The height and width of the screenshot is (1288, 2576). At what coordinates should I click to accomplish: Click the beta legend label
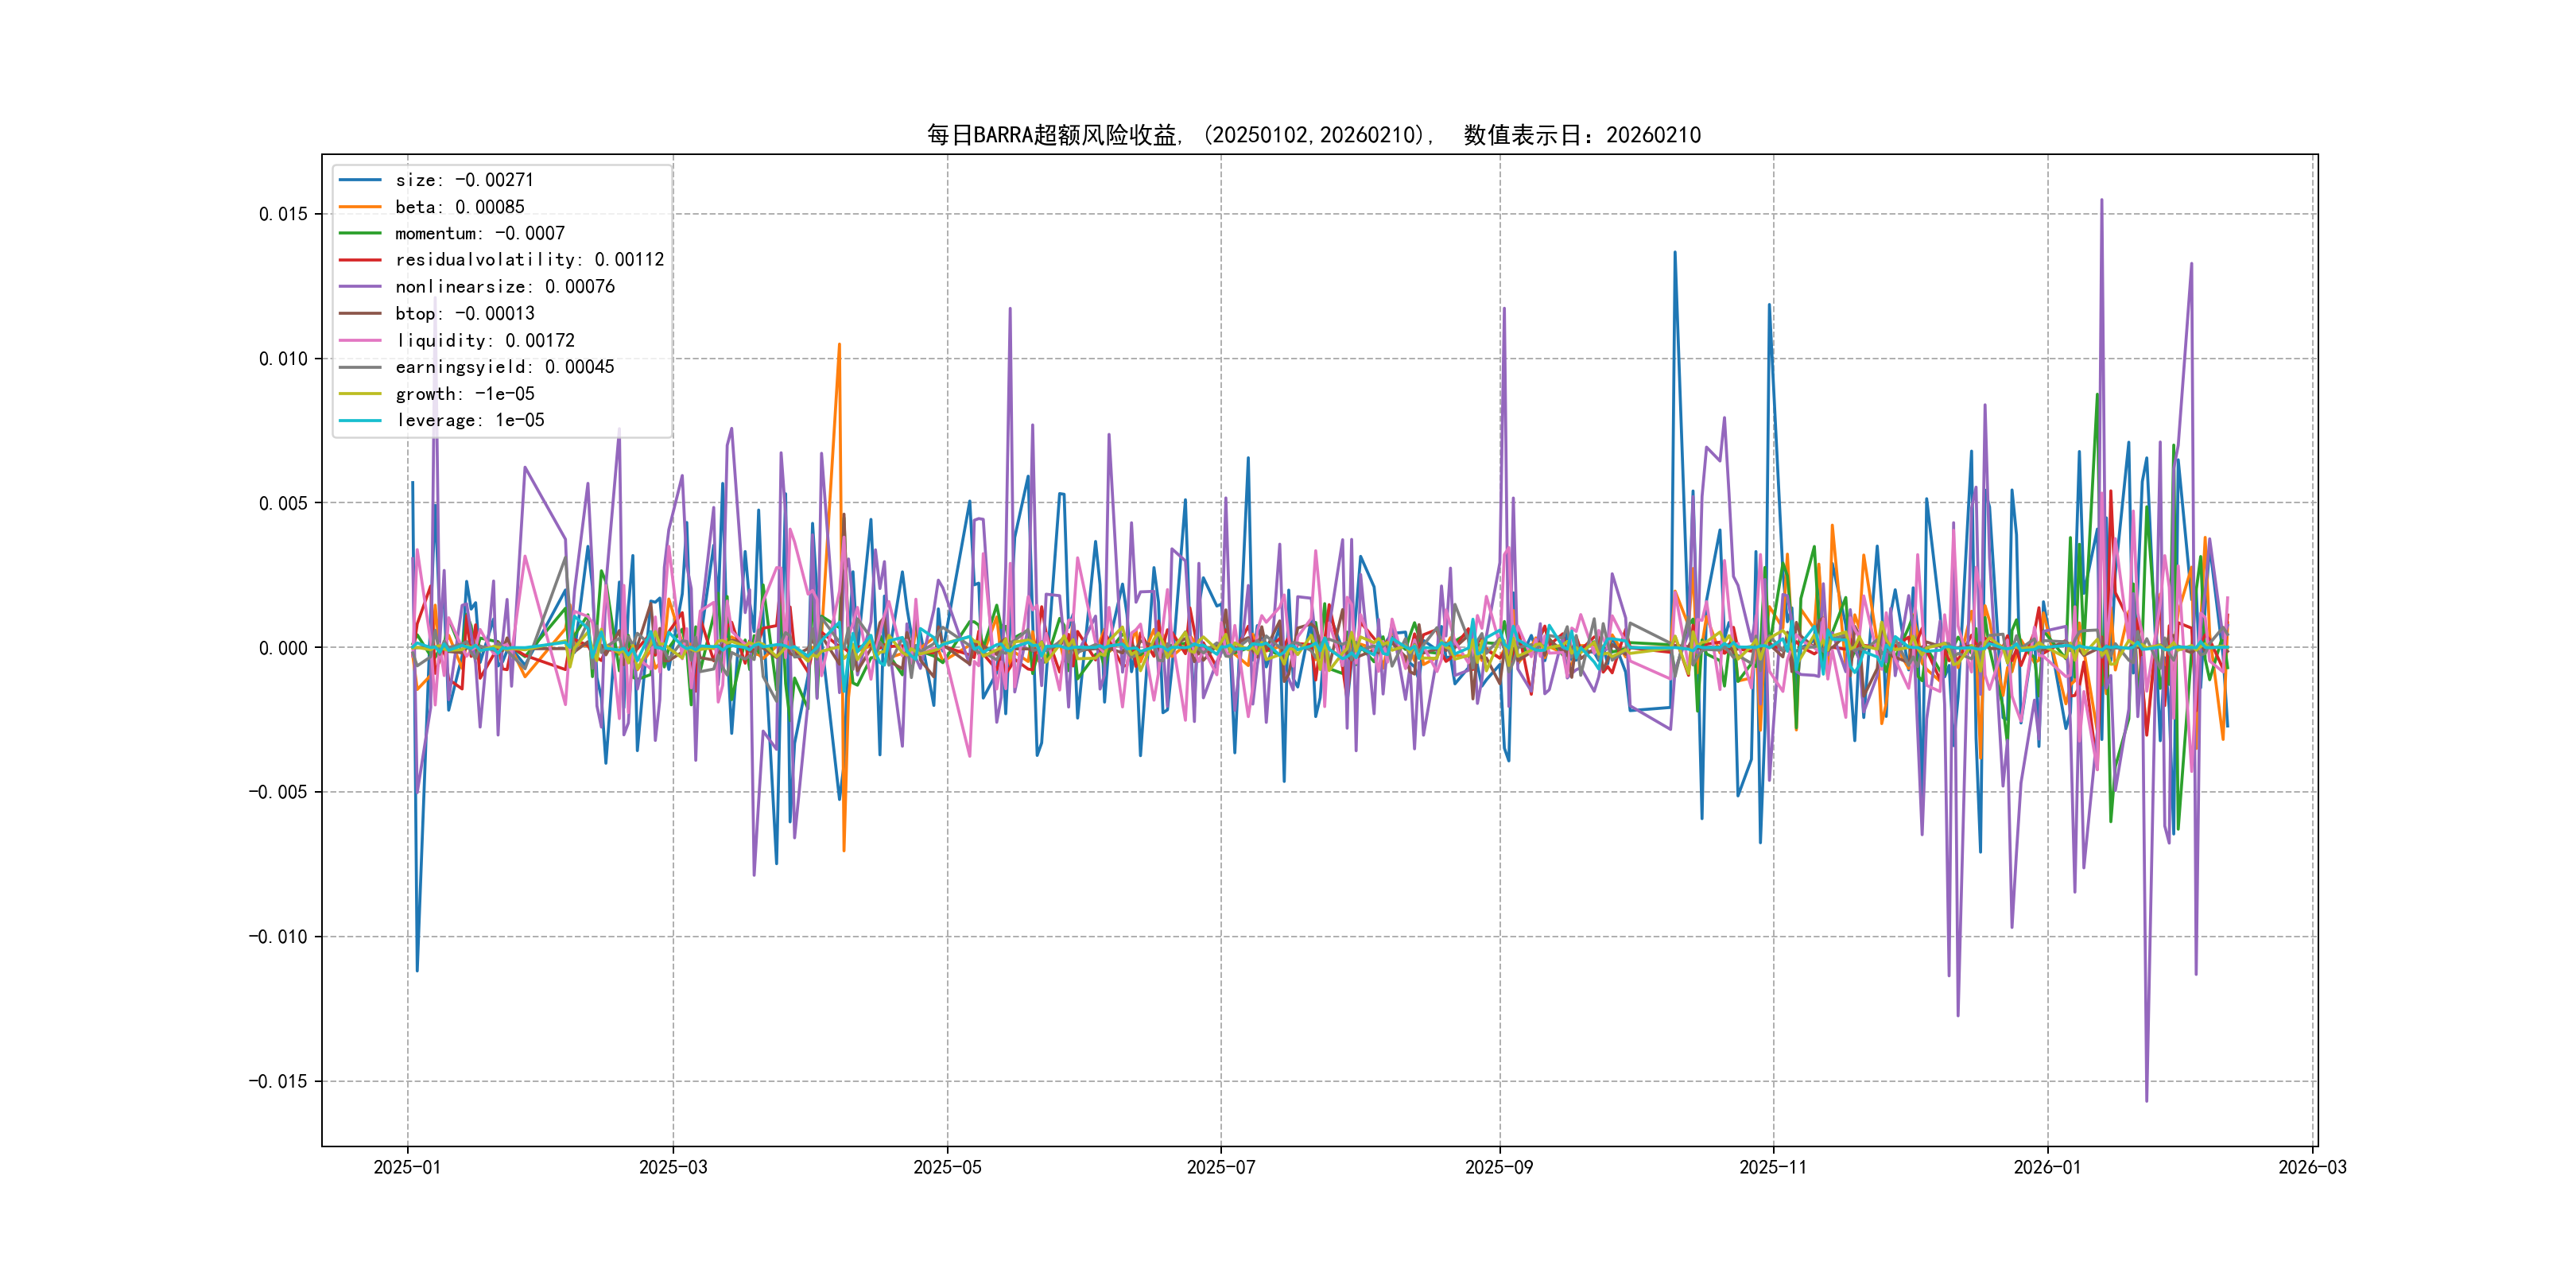pyautogui.click(x=459, y=207)
